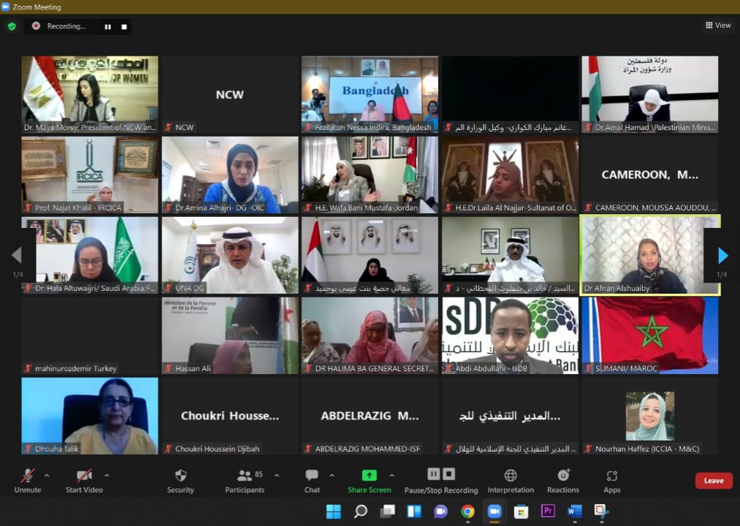The width and height of the screenshot is (740, 526).
Task: Open the Chat panel
Action: click(312, 478)
